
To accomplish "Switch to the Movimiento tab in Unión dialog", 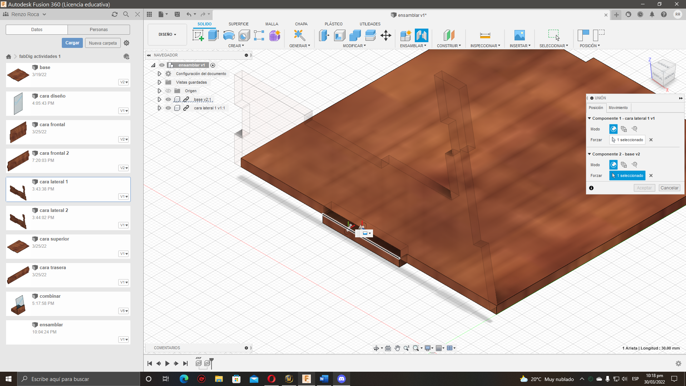I will click(618, 108).
